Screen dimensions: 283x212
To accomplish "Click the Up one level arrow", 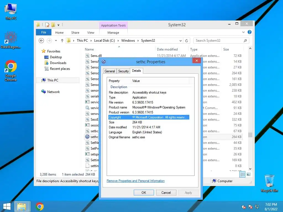I will [62, 41].
